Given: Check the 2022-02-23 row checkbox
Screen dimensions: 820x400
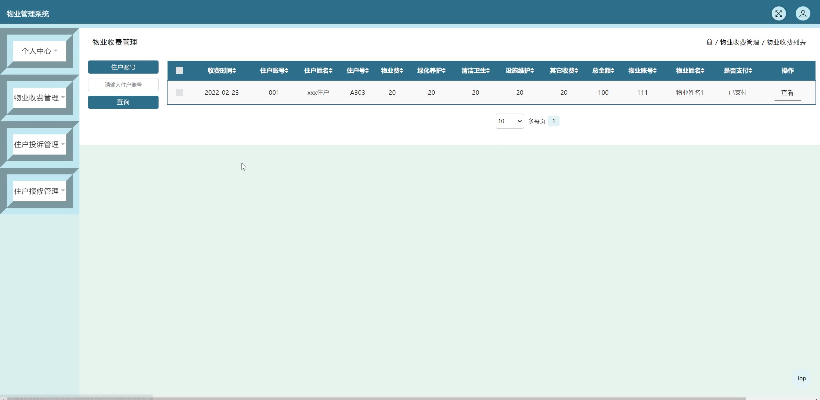Looking at the screenshot, I should click(x=180, y=92).
